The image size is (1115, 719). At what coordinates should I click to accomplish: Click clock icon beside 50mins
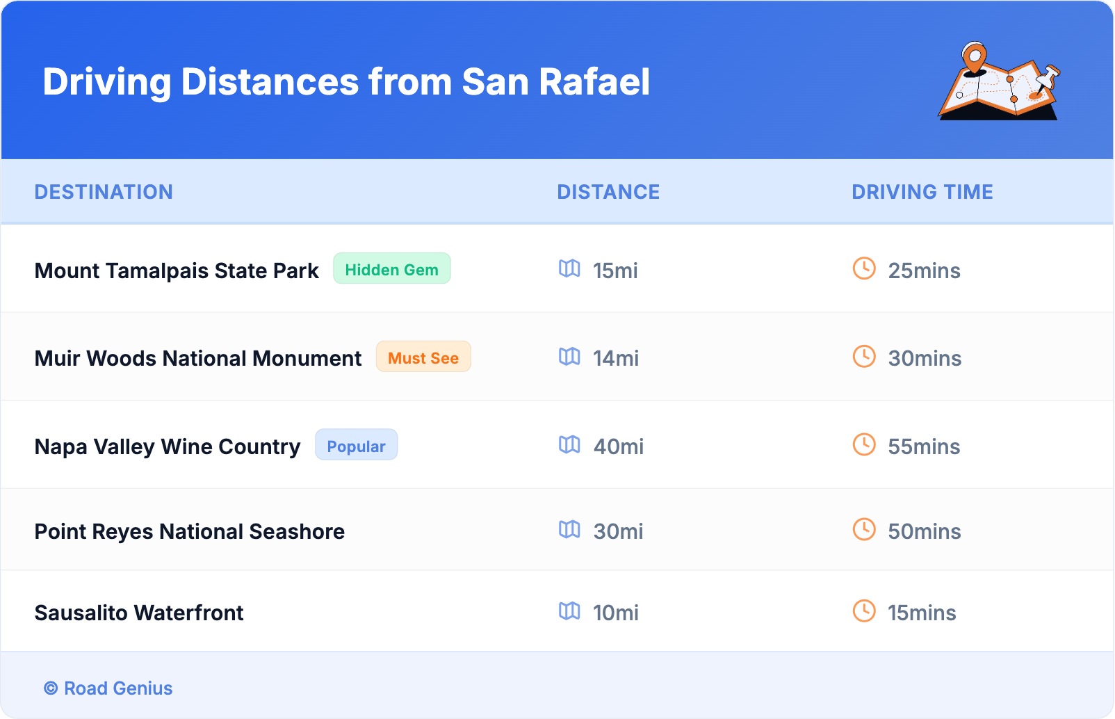pyautogui.click(x=864, y=530)
